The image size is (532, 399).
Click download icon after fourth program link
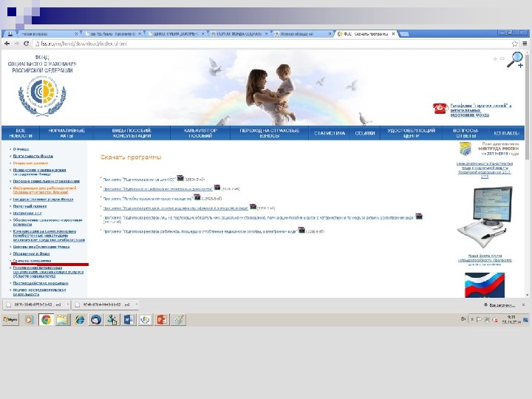point(253,206)
